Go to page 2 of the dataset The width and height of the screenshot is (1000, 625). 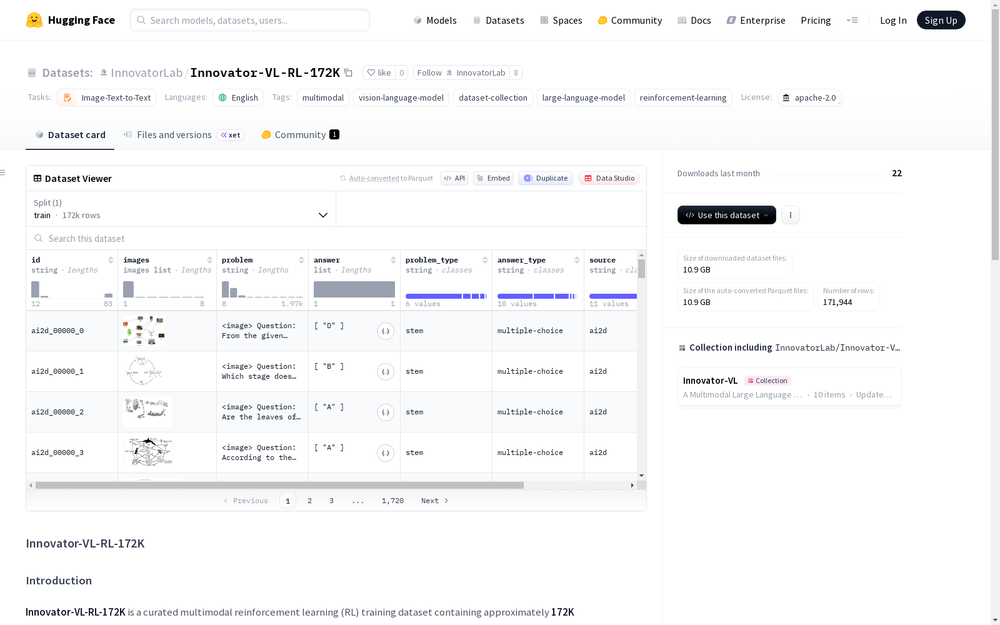click(309, 501)
